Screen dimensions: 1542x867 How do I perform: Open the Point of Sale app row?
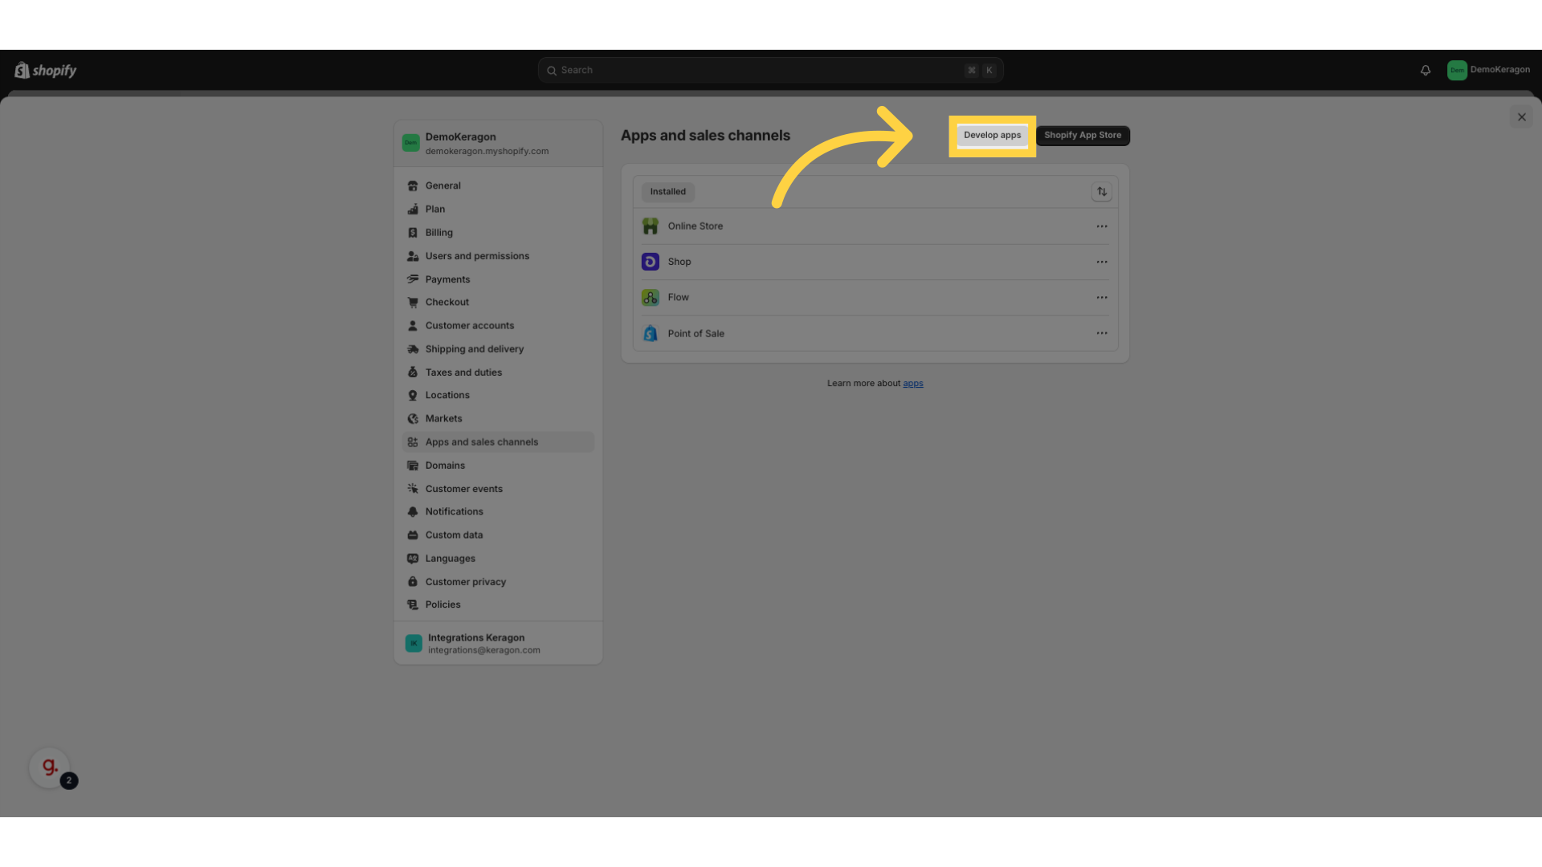pyautogui.click(x=875, y=333)
